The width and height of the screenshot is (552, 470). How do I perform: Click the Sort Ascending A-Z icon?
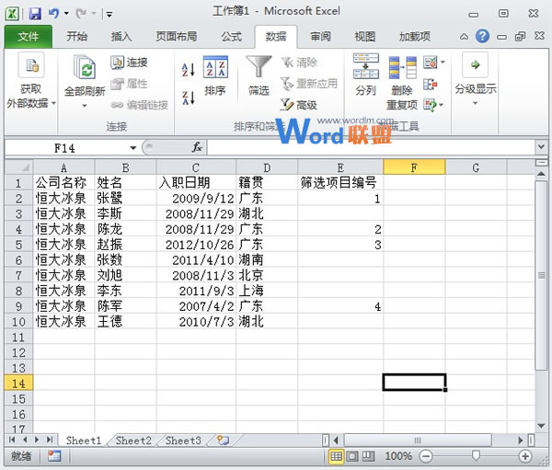click(x=188, y=70)
